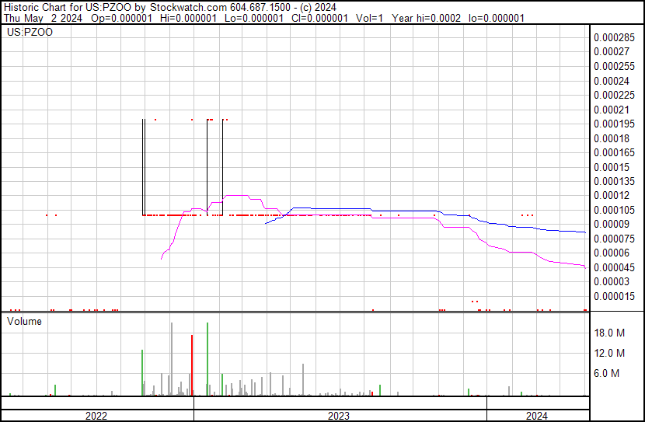Click the tallest green volume bar
The width and height of the screenshot is (645, 422).
point(207,359)
